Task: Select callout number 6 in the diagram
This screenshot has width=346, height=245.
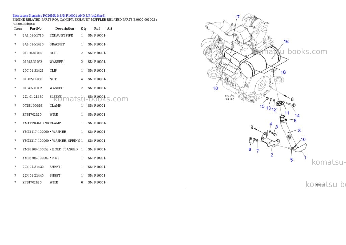Action: pyautogui.click(x=250, y=149)
